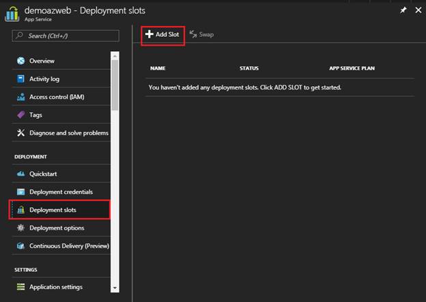The height and width of the screenshot is (302, 426).
Task: Click the Quickstart cloud icon
Action: [20, 174]
